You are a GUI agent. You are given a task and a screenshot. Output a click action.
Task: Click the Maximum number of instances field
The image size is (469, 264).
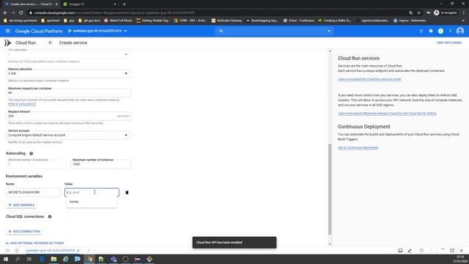point(100,164)
